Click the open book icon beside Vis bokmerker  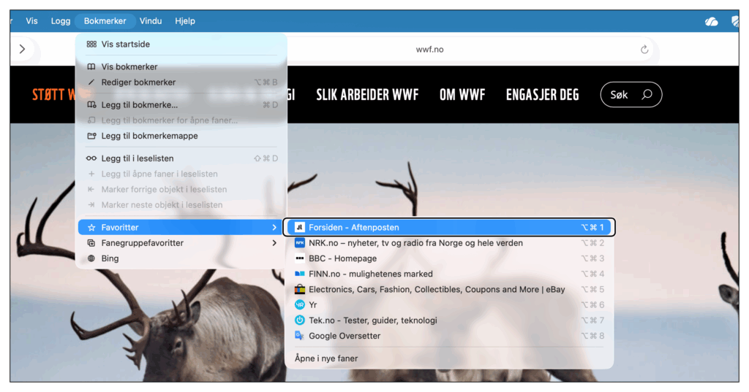coord(91,66)
